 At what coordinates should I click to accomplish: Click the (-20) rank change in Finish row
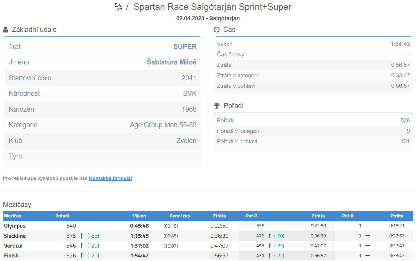(93, 255)
